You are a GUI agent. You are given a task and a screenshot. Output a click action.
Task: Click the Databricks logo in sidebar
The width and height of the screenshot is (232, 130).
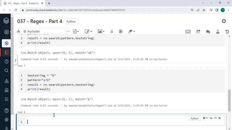[6, 21]
